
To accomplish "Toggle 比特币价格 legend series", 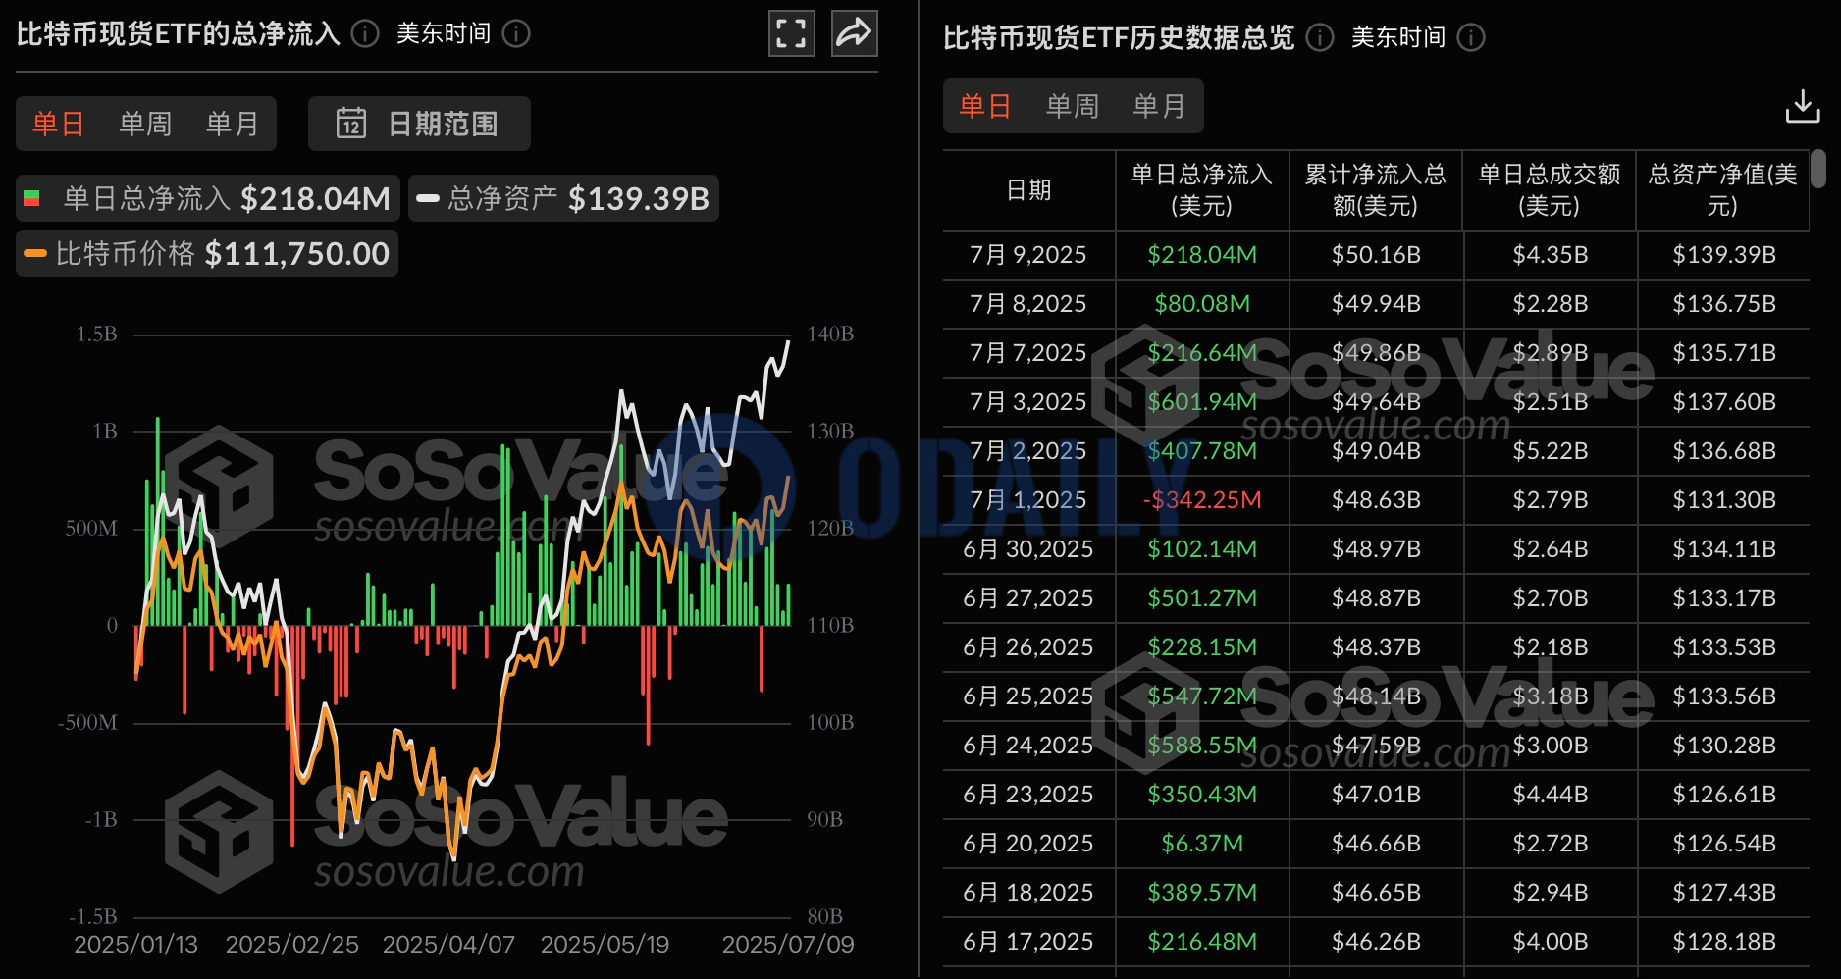I will [207, 253].
